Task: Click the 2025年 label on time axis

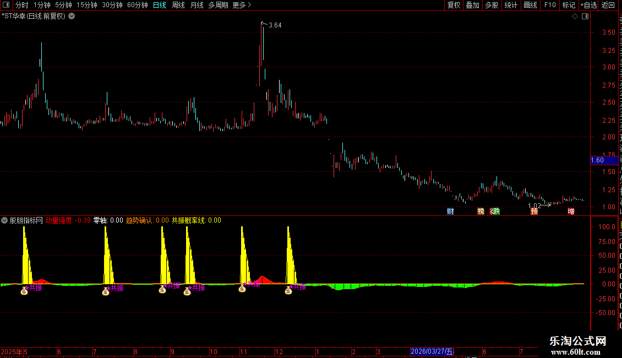Action: click(12, 351)
